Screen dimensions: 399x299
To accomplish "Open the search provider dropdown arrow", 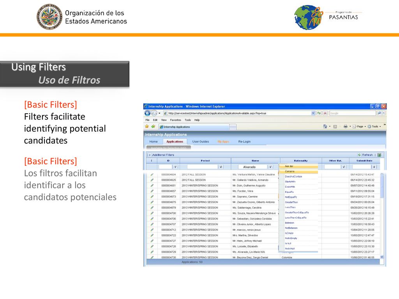I will 383,113.
